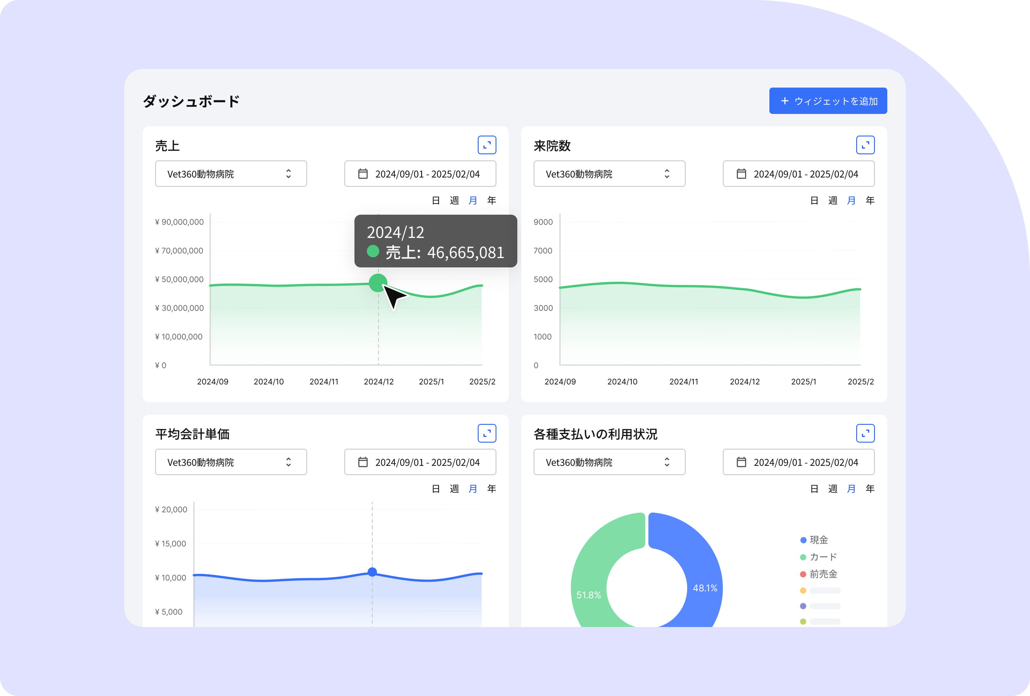Viewport: 1030px width, 696px height.
Task: Select 月 granularity in 各種支払いの利用状況 widget
Action: pyautogui.click(x=851, y=489)
